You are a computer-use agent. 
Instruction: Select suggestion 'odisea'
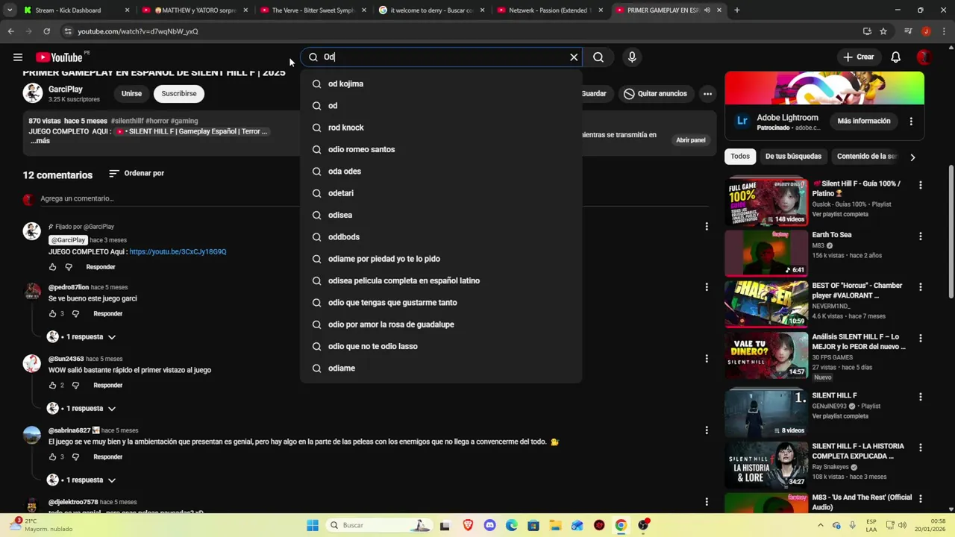coord(441,215)
